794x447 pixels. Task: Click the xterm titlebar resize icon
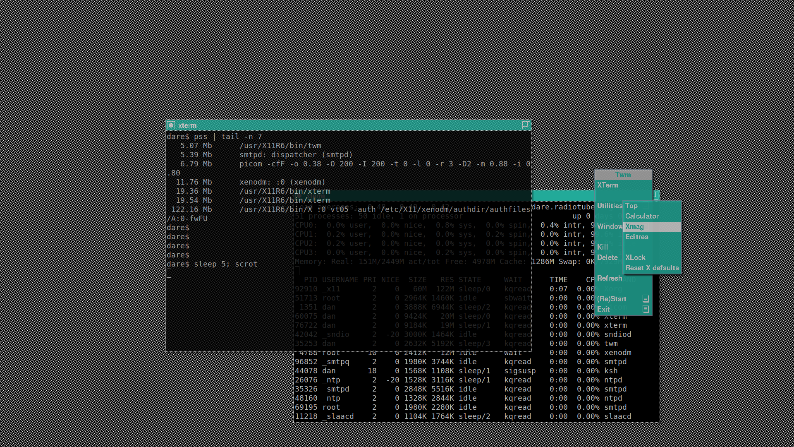tap(526, 125)
